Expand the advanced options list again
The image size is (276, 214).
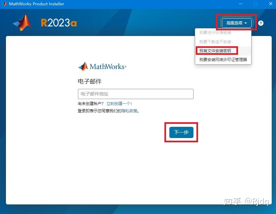point(236,22)
